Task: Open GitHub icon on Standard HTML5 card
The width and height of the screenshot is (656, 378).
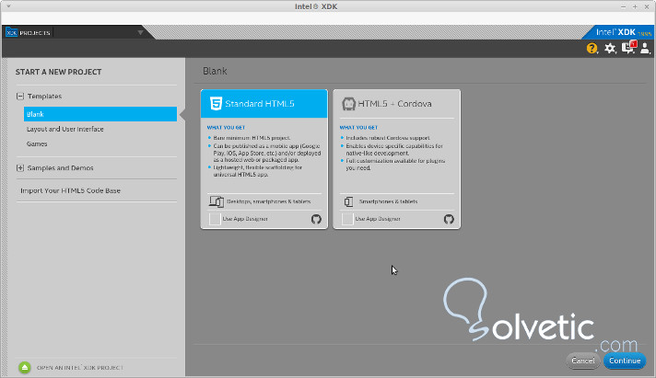Action: (316, 219)
